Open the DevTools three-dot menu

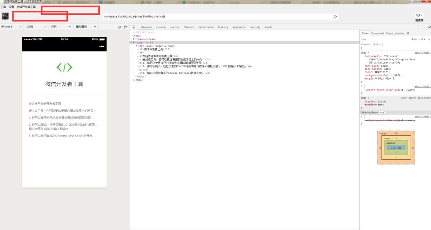click(x=423, y=27)
